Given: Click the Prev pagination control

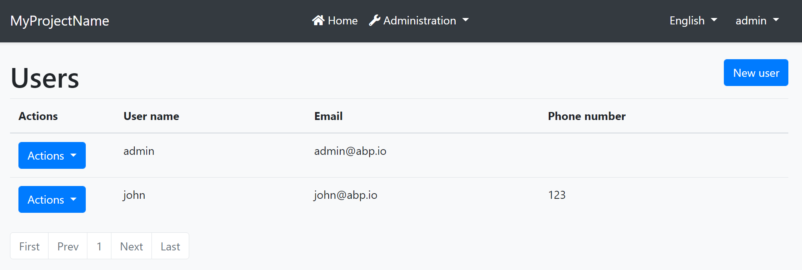Looking at the screenshot, I should [67, 246].
